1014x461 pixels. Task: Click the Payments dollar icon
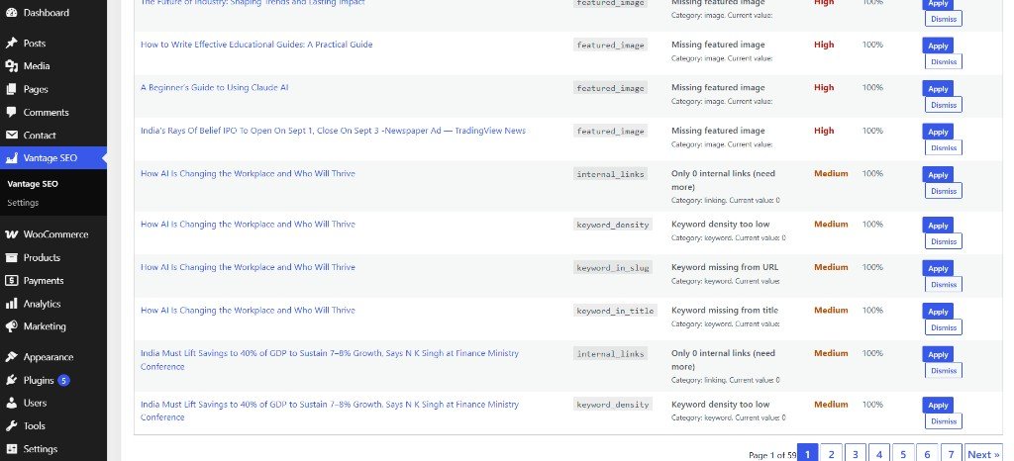(11, 280)
